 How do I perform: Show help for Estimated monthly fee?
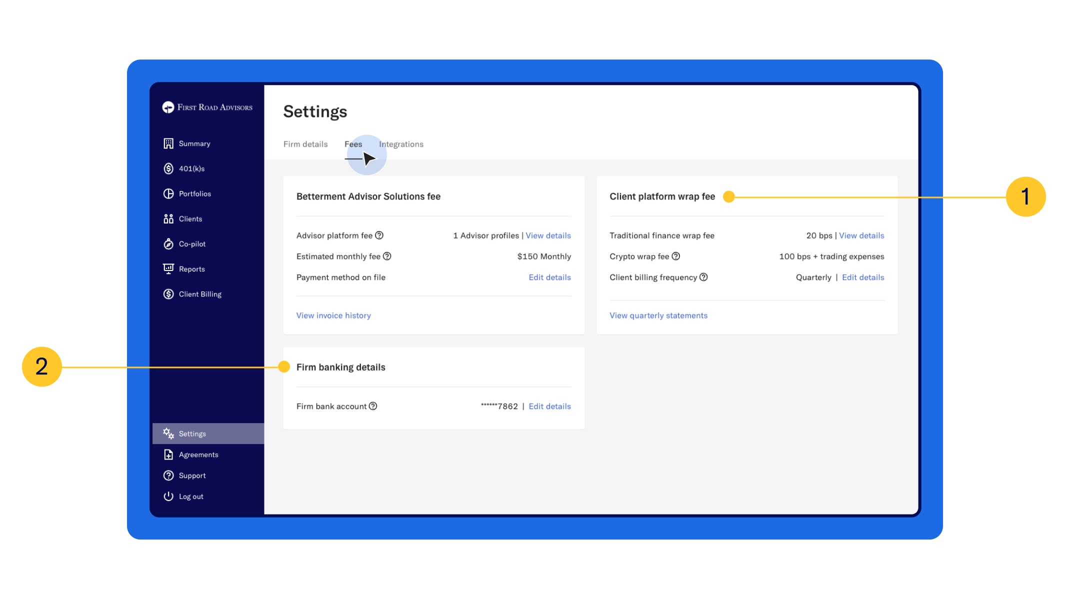tap(387, 256)
